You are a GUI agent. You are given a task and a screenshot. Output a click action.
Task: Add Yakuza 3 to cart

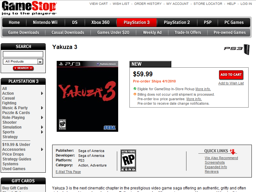231,75
